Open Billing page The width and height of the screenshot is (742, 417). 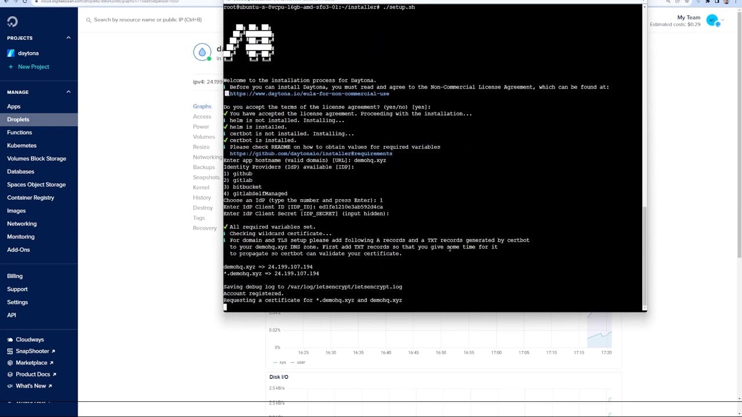click(x=15, y=276)
